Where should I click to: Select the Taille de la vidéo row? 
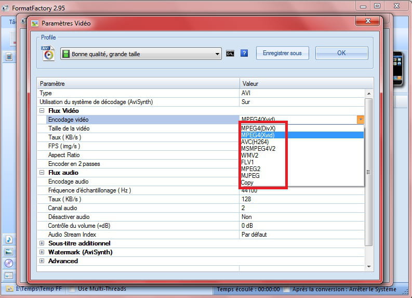click(138, 128)
